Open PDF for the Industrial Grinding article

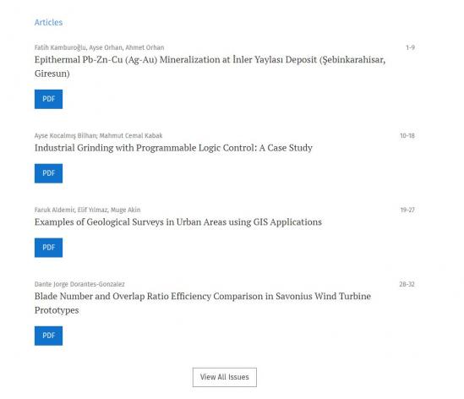48,173
